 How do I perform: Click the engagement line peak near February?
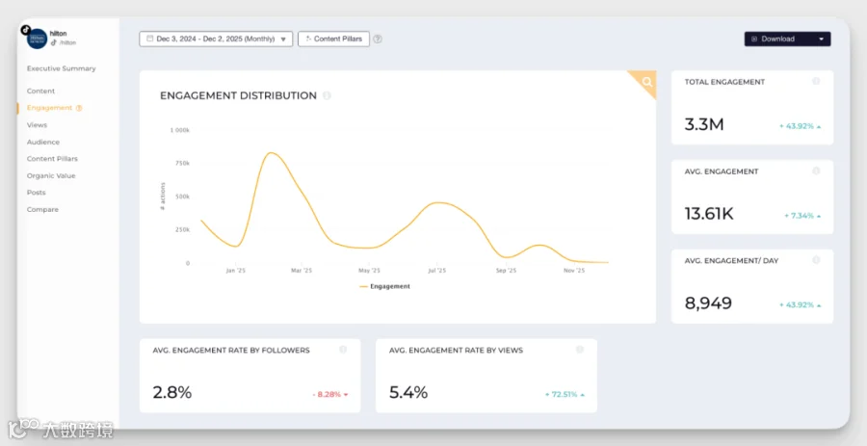270,152
